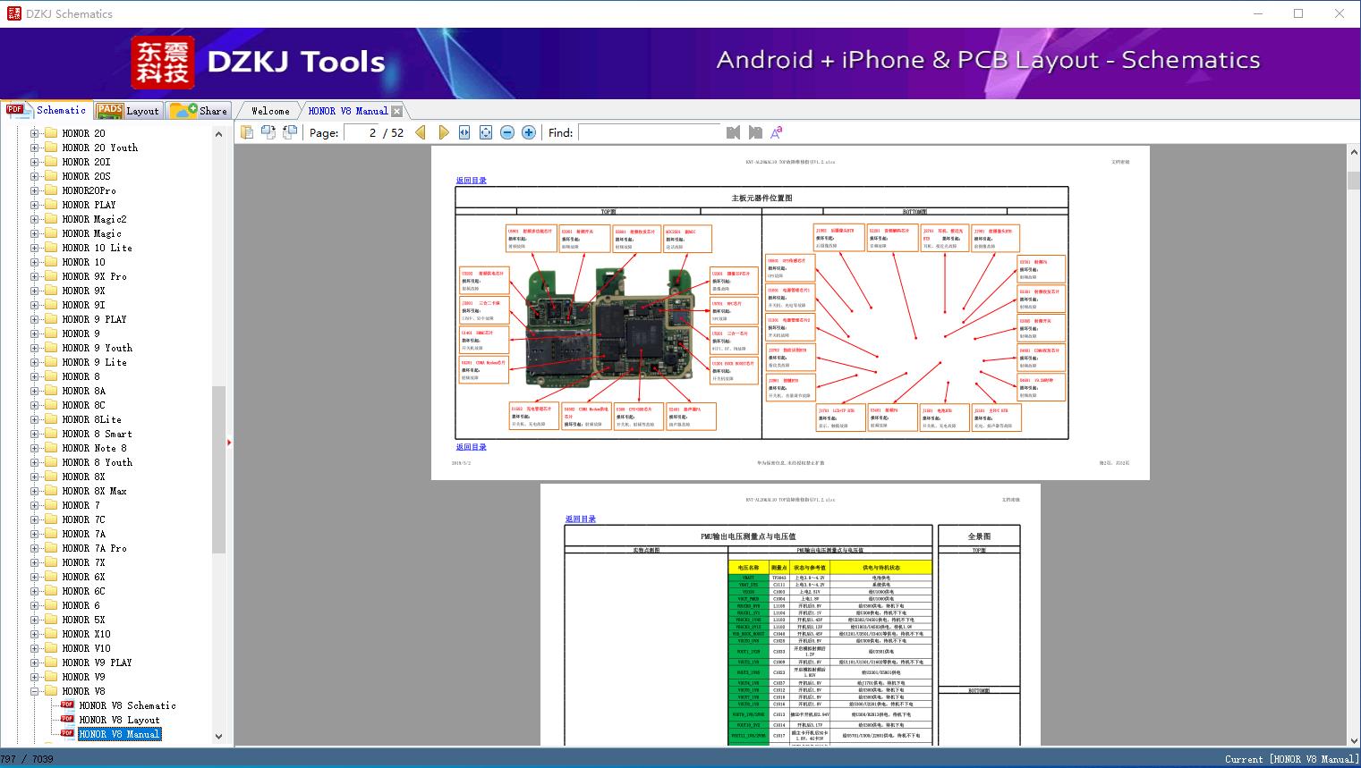Image resolution: width=1361 pixels, height=768 pixels.
Task: Click the PDF icon of HONOR V8 Schematic
Action: (67, 705)
